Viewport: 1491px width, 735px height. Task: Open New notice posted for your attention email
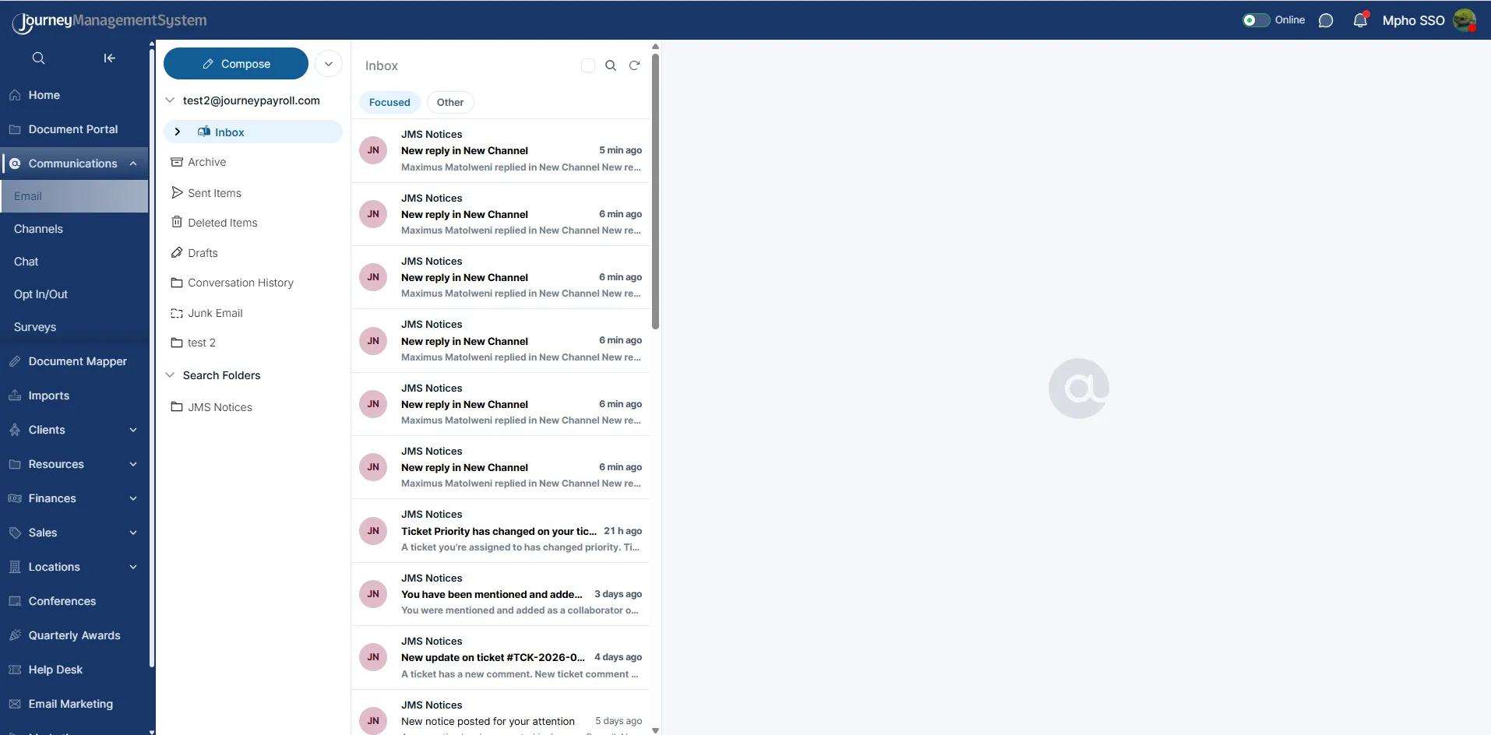(x=500, y=713)
